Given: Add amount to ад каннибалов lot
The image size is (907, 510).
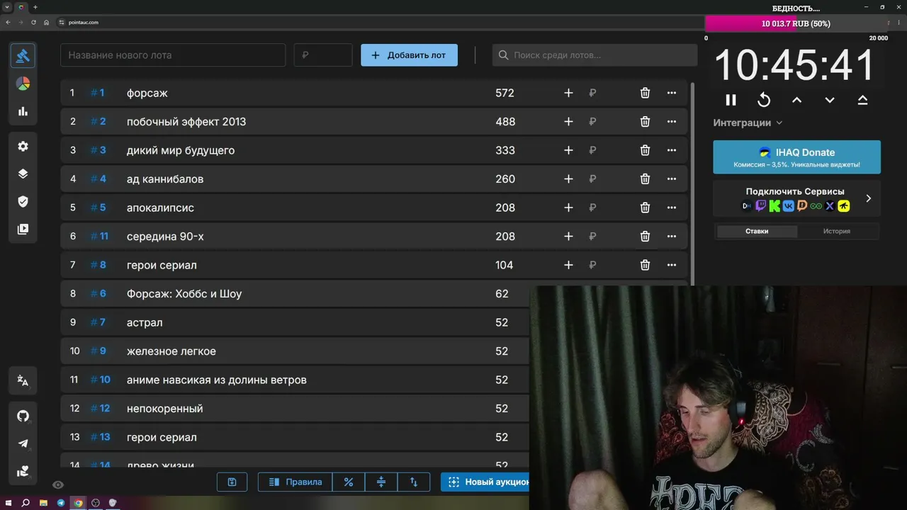Looking at the screenshot, I should click(x=568, y=179).
